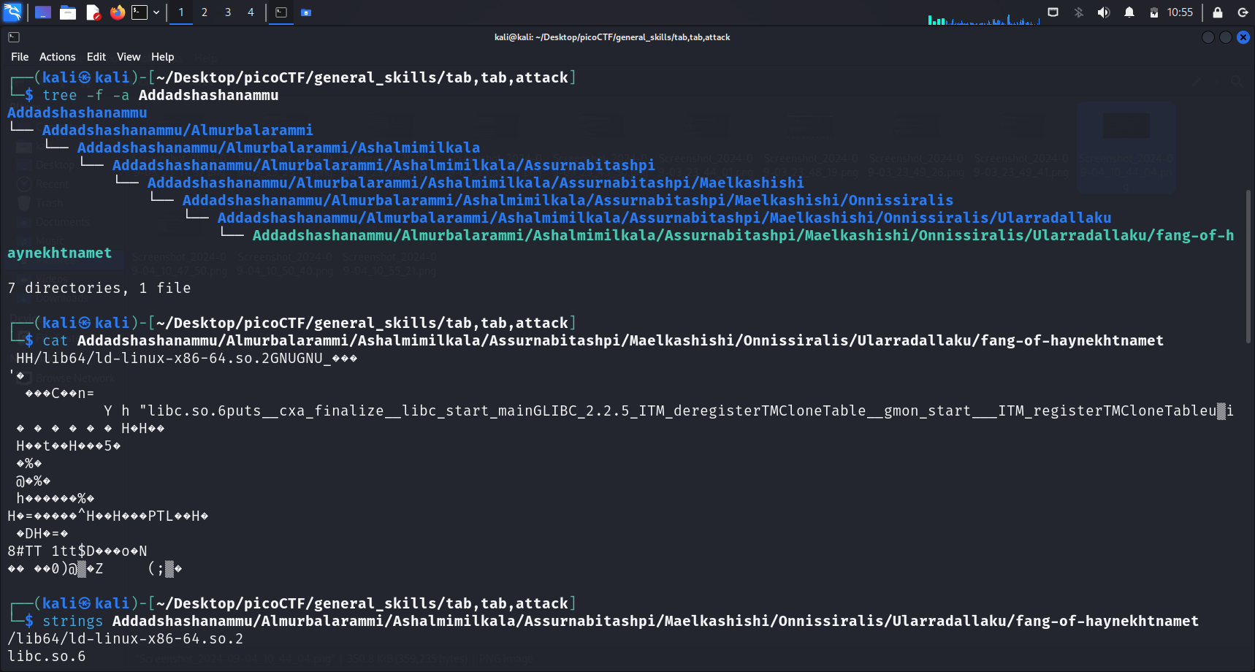Open the Actions menu
Screen dimensions: 1255x672
click(x=57, y=57)
